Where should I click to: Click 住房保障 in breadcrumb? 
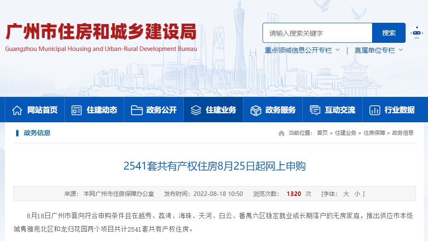tap(374, 133)
